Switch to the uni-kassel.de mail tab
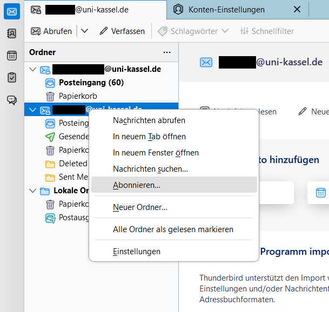The width and height of the screenshot is (329, 312). point(96,10)
